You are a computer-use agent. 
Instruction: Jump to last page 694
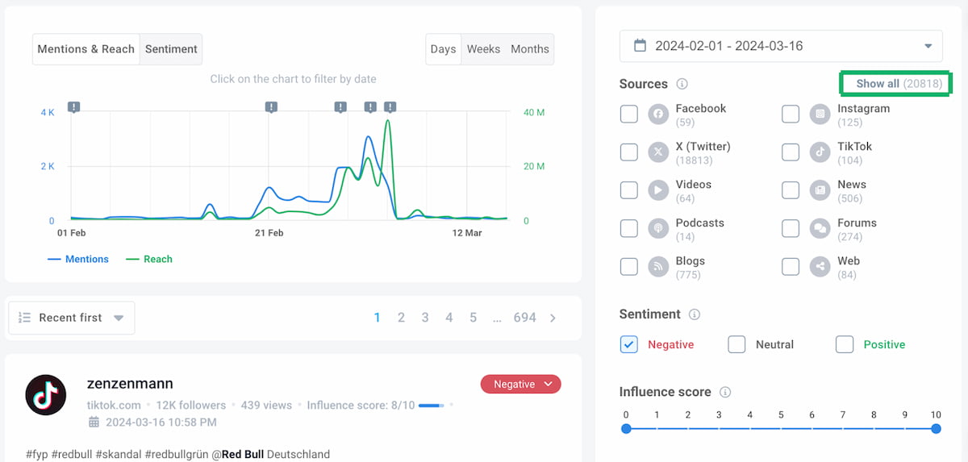coord(525,318)
